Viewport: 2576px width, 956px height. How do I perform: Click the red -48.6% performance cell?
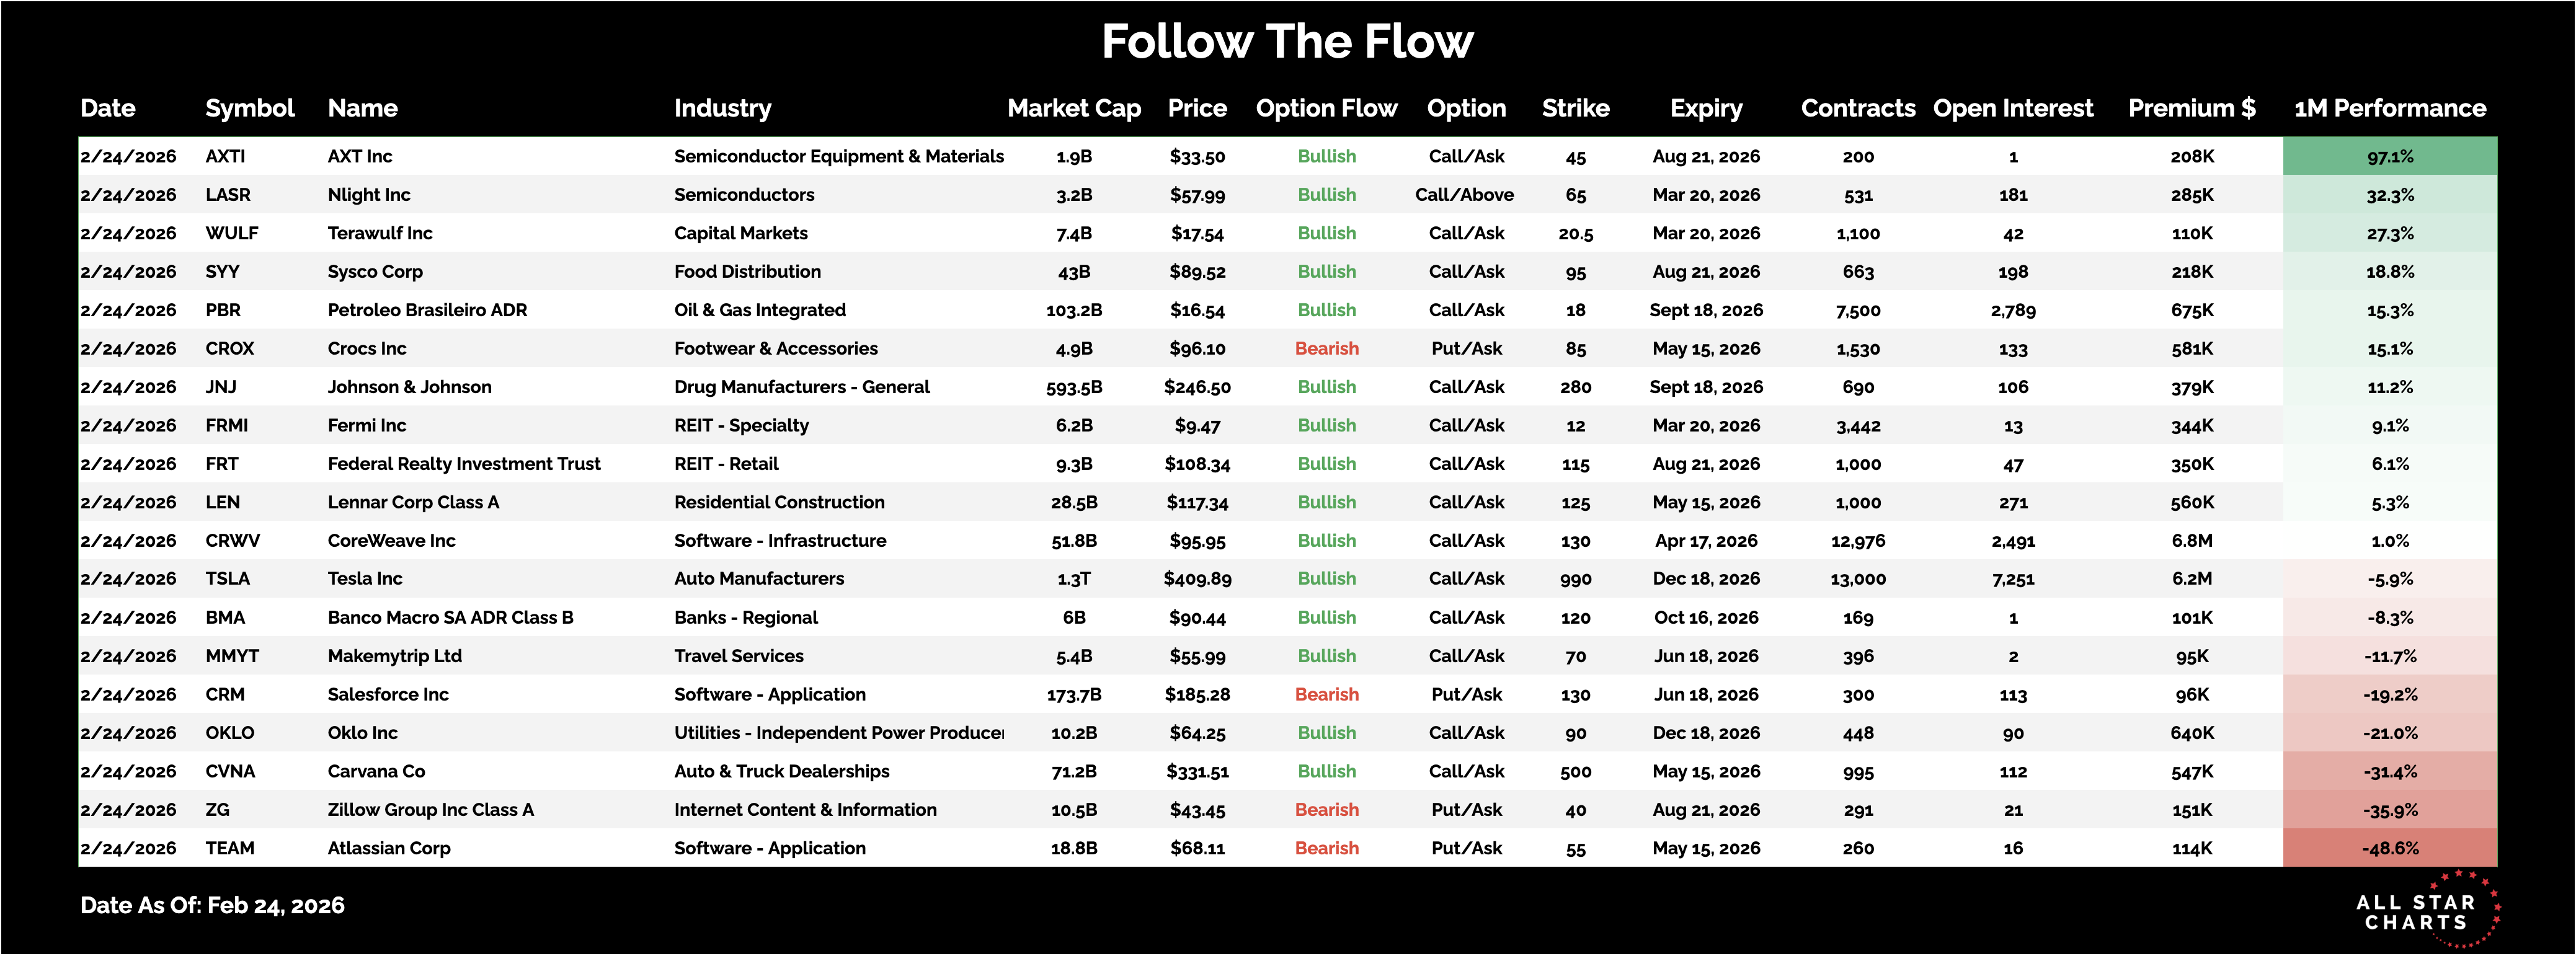pyautogui.click(x=2389, y=848)
